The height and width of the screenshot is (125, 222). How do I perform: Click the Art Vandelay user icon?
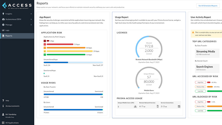coord(3,114)
